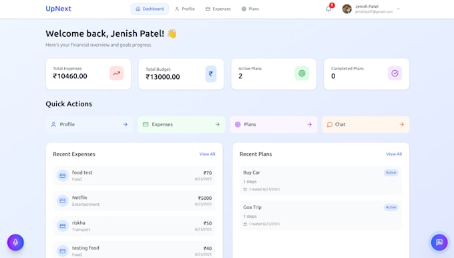Select the 'riskha' expense name
This screenshot has width=454, height=258.
pos(79,223)
